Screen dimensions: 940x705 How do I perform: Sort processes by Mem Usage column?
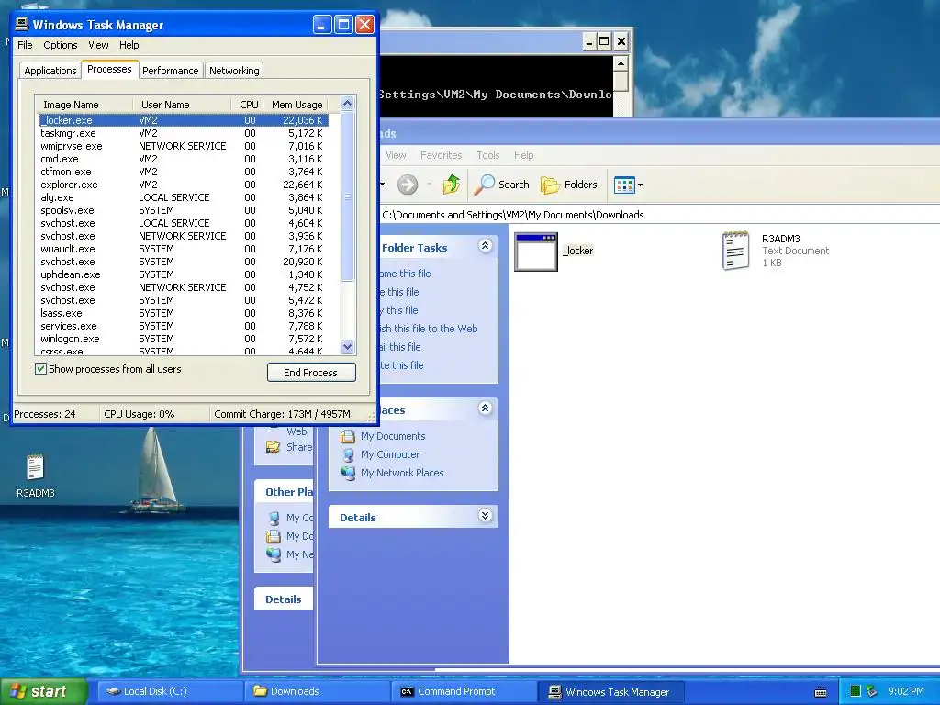coord(297,105)
